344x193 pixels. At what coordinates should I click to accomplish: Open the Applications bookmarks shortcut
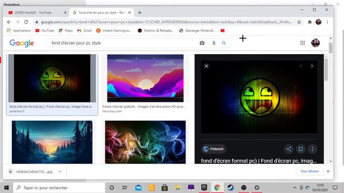pos(19,31)
